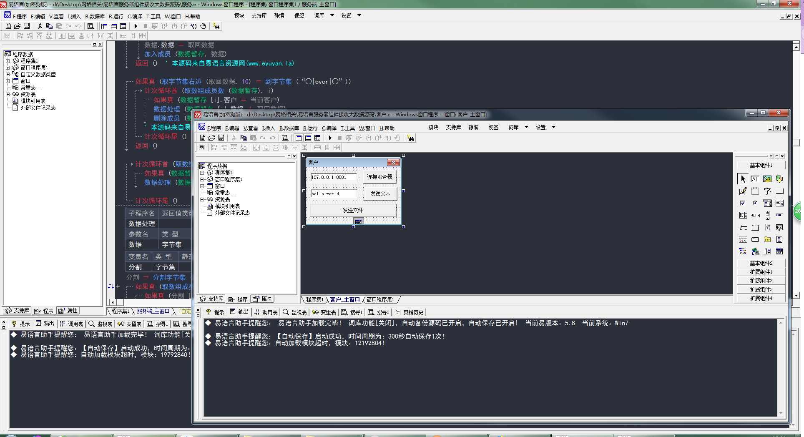Click the 支持库 tab in 服务.e left panel
804x437 pixels.
point(18,311)
